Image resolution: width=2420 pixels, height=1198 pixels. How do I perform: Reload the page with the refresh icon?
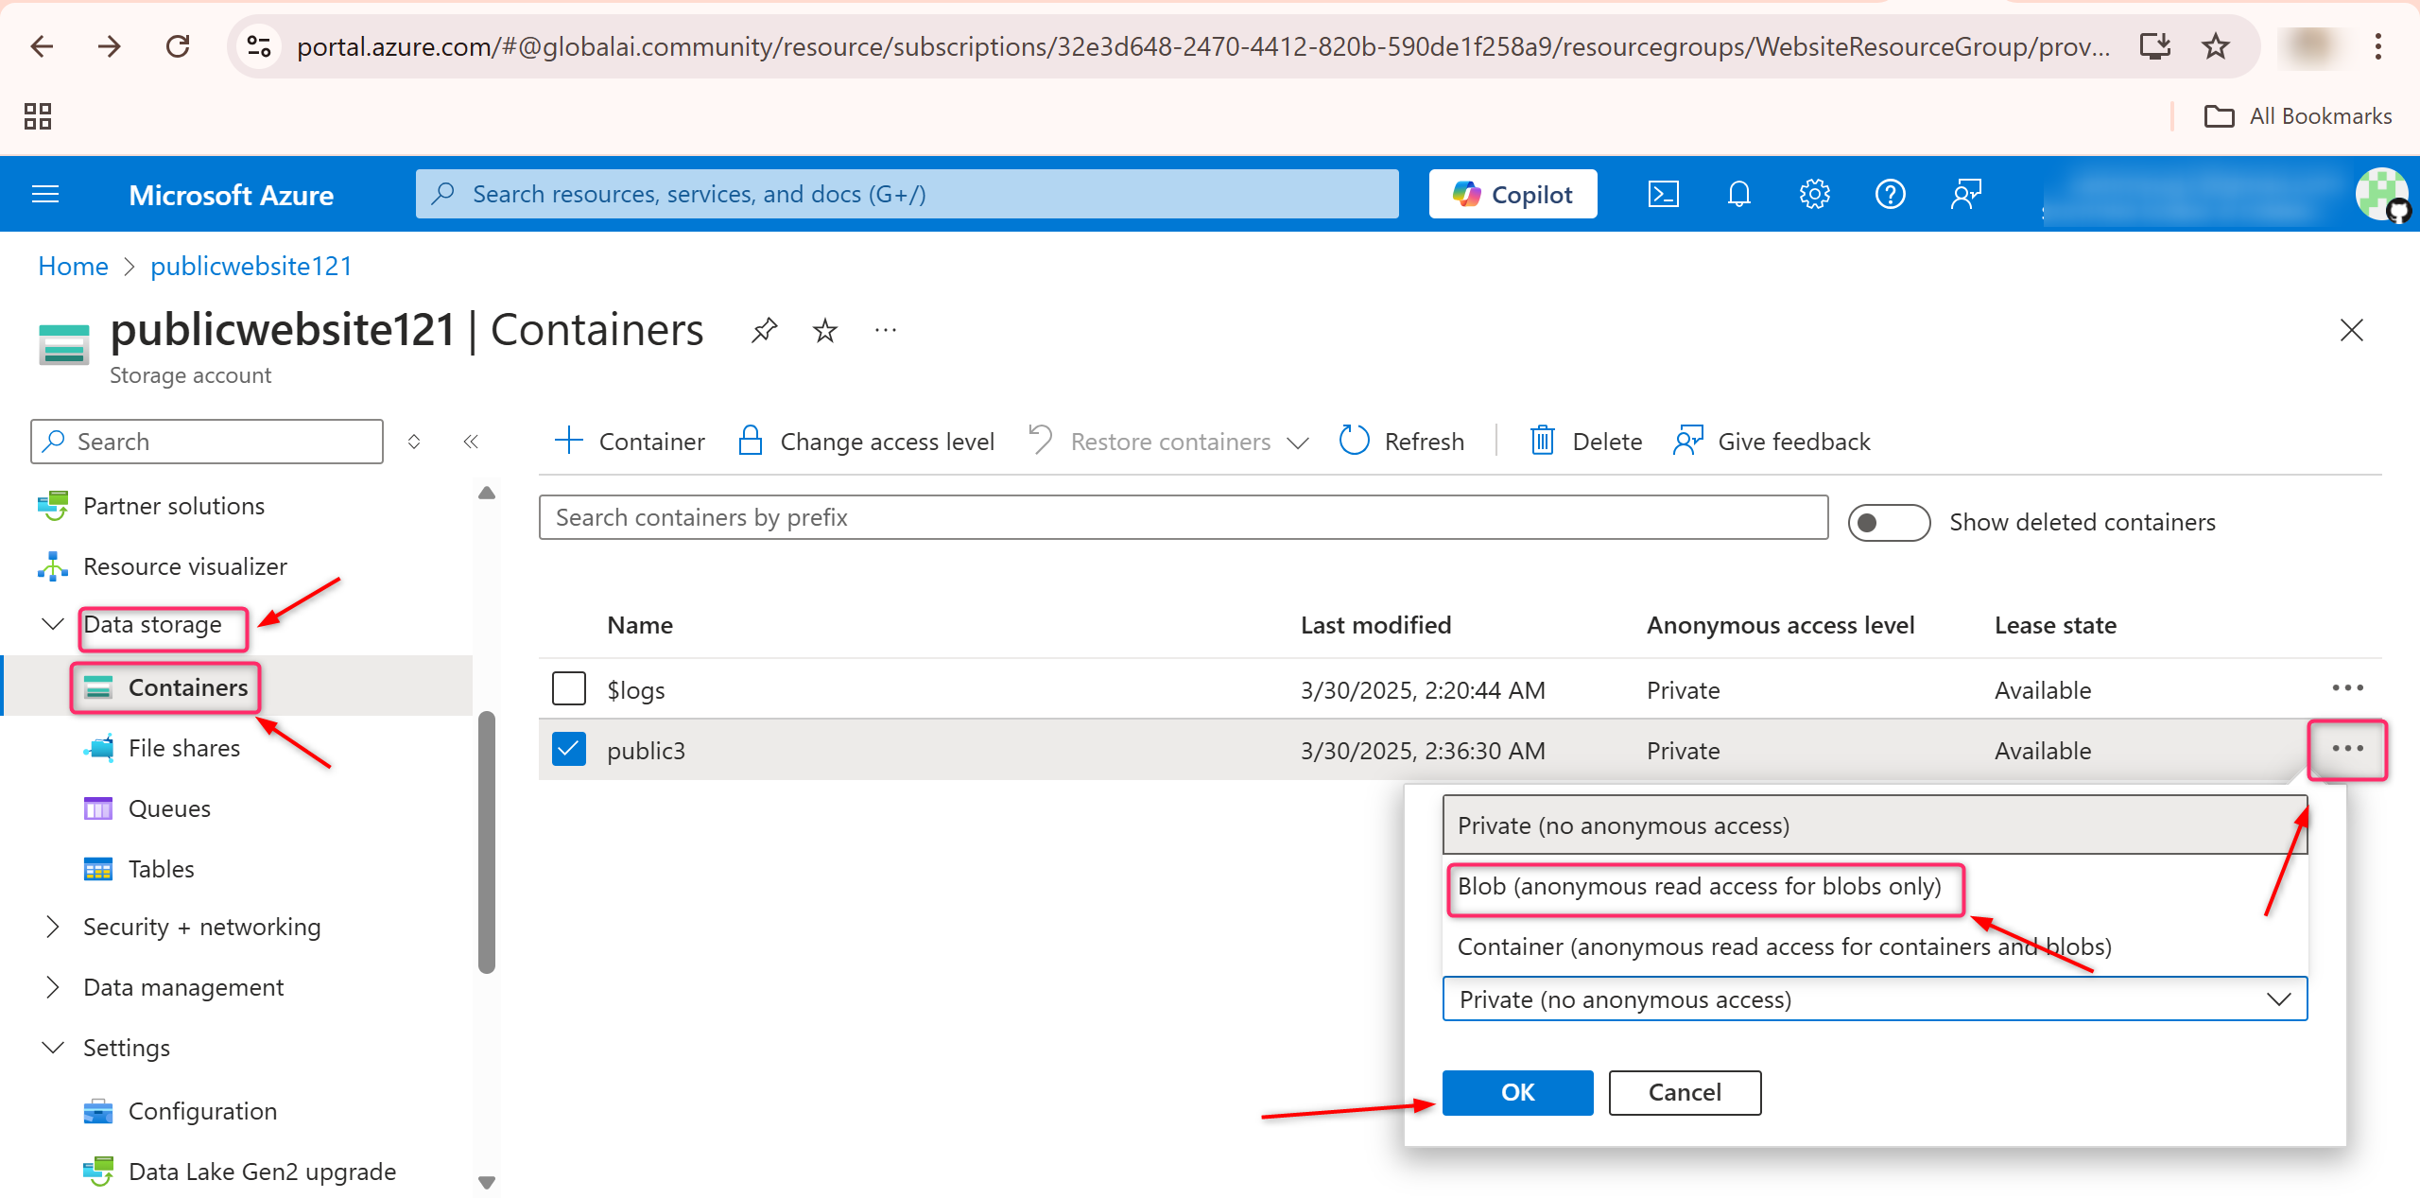(x=178, y=46)
